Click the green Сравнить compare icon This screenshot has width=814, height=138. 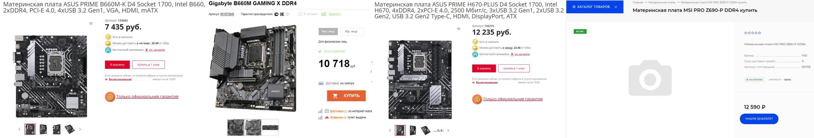(324, 14)
